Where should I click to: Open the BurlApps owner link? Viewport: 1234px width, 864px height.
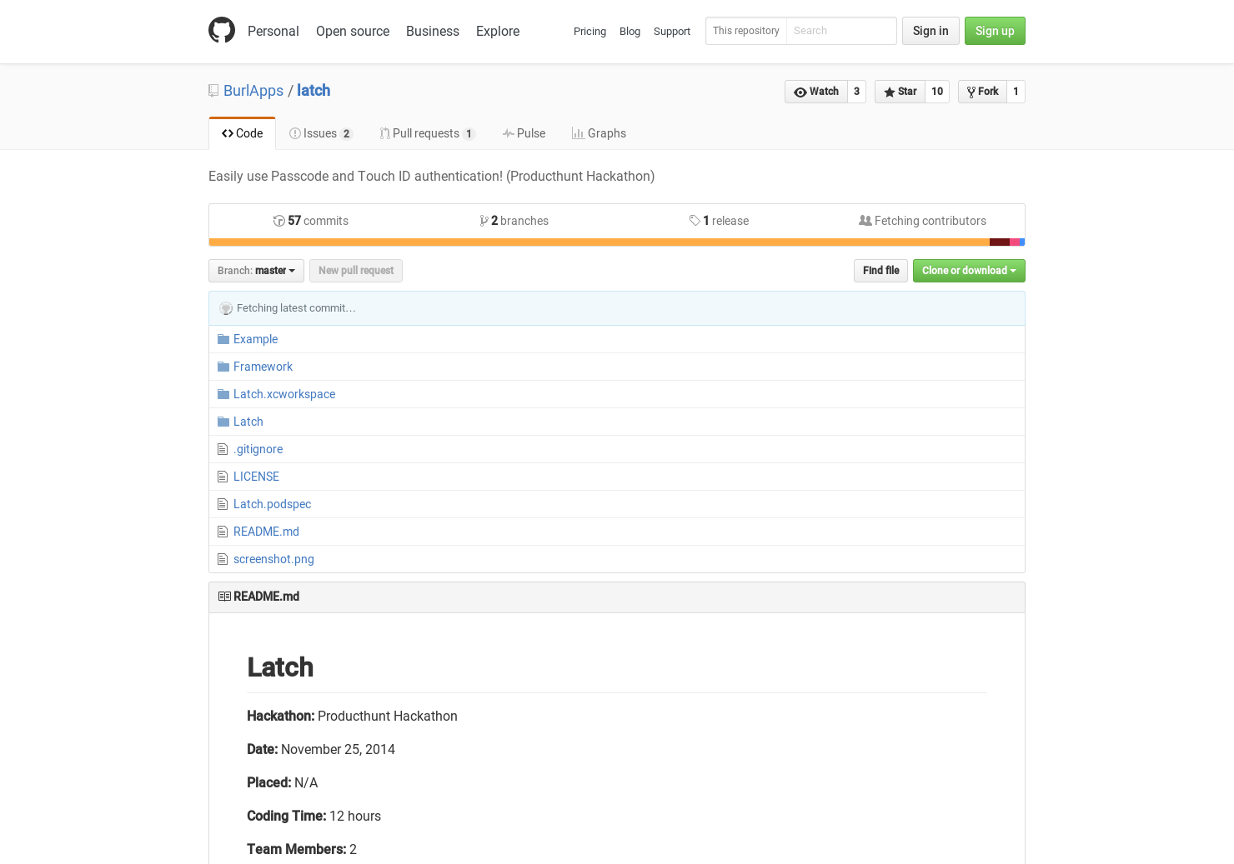pos(253,91)
